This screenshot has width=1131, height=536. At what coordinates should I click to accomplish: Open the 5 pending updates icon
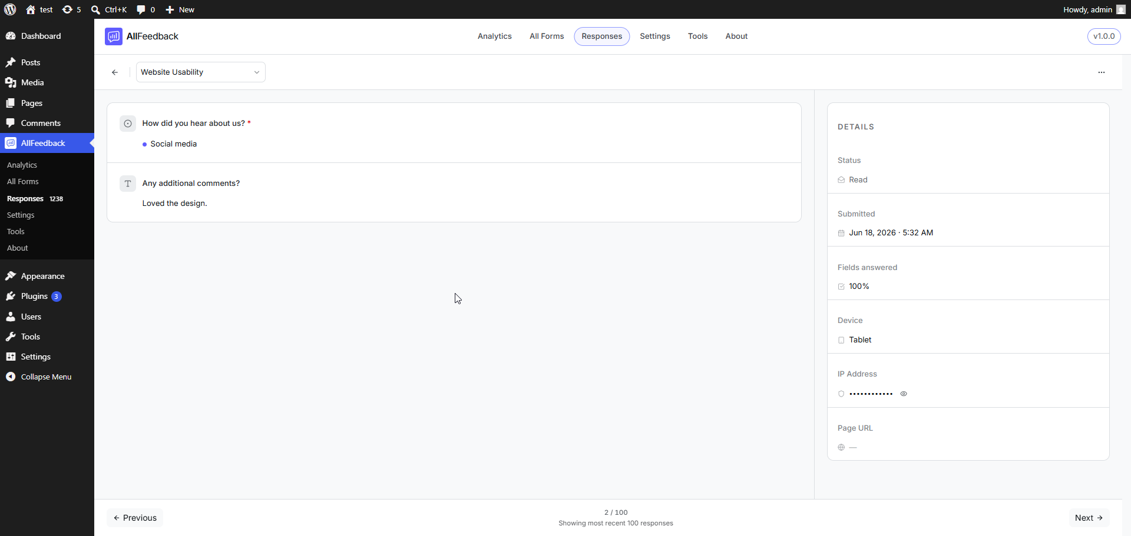[72, 9]
